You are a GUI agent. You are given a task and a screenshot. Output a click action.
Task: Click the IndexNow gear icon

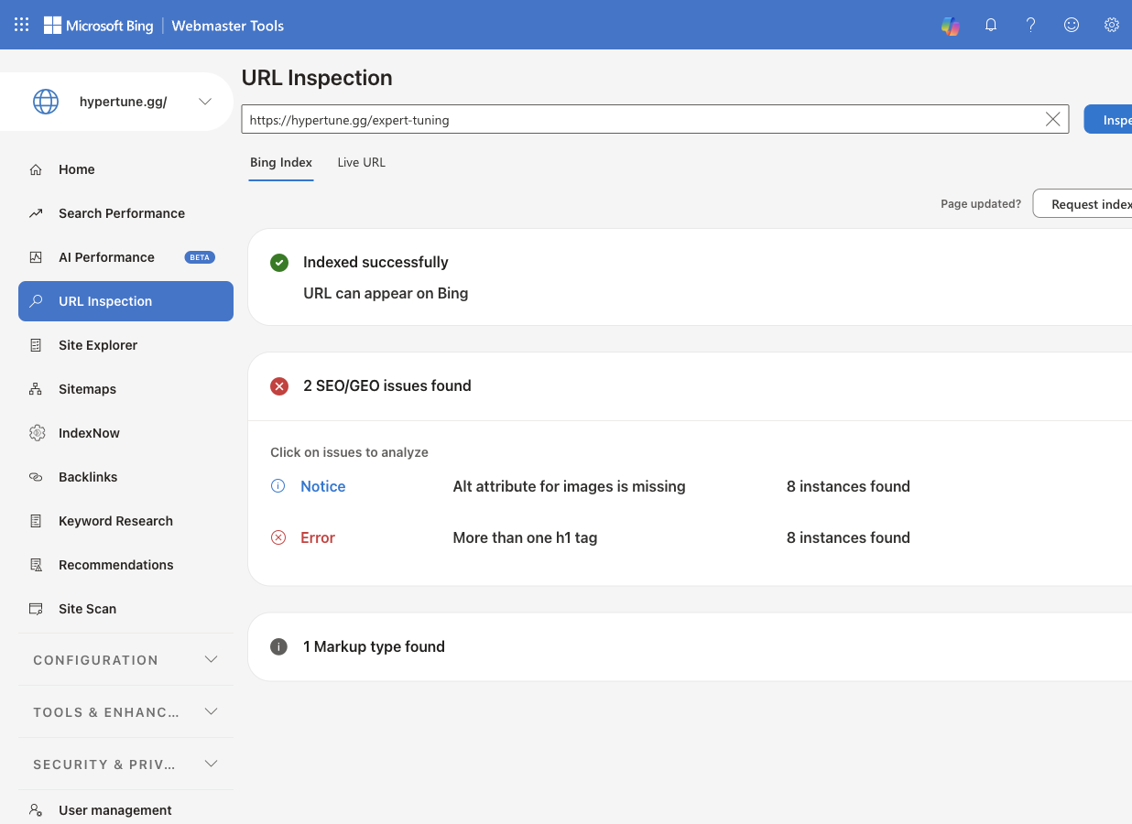tap(37, 433)
